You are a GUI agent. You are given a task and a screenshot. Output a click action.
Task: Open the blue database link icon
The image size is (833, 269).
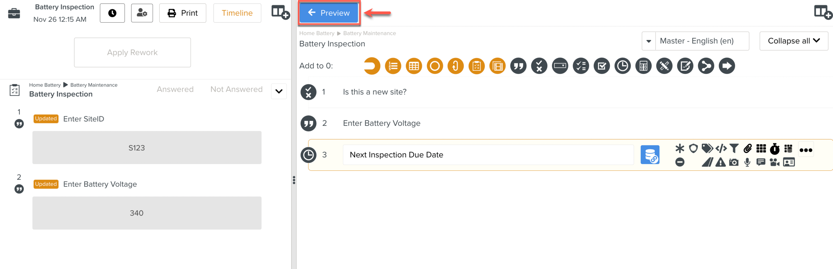tap(650, 155)
